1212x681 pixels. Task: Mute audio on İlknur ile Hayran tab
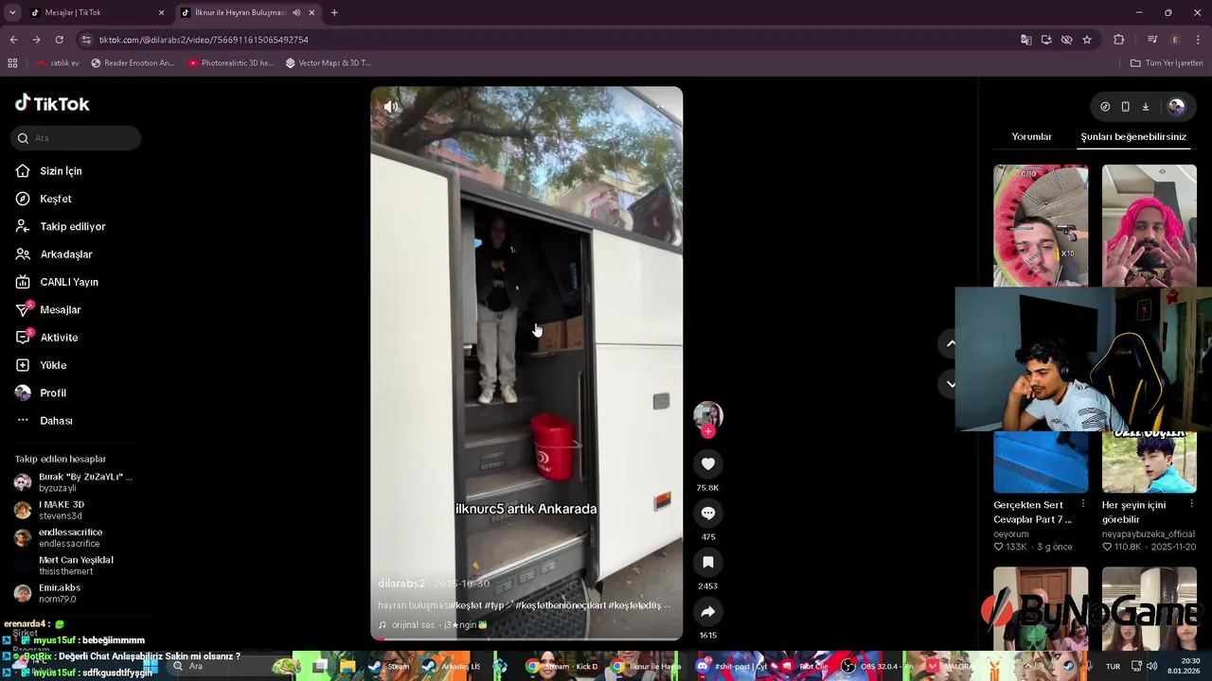click(x=296, y=12)
